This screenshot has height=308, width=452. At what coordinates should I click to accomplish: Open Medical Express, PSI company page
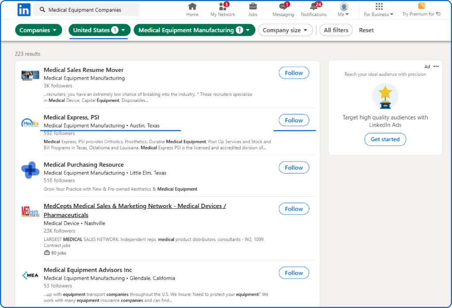[71, 117]
